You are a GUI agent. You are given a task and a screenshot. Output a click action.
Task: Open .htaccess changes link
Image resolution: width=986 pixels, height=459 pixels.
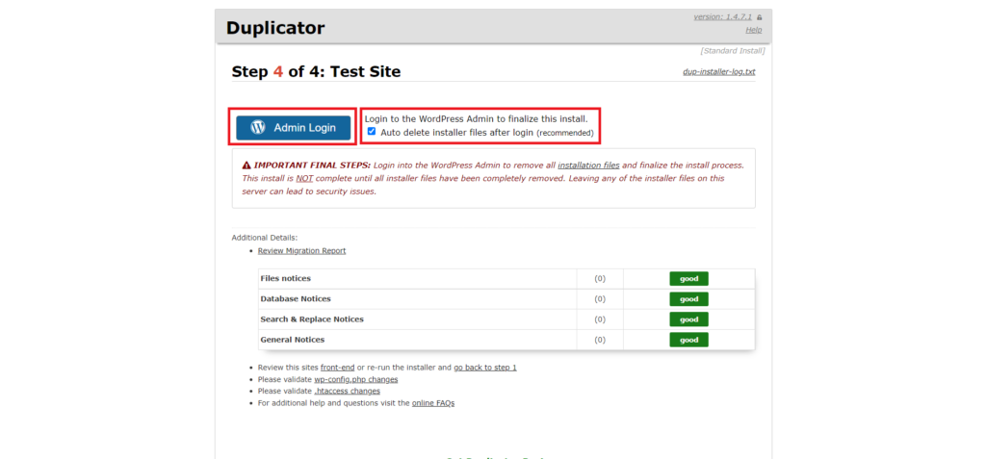[347, 391]
